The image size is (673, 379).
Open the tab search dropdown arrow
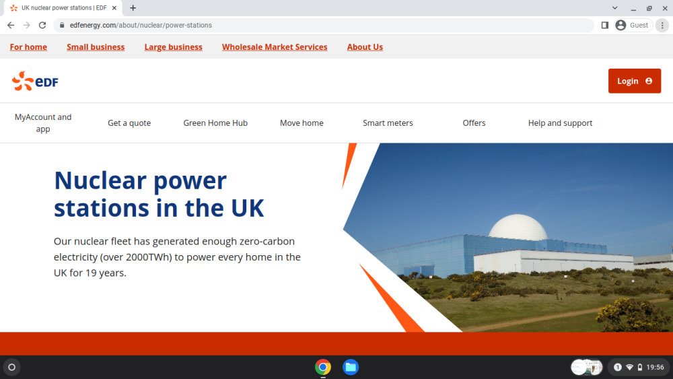(614, 7)
